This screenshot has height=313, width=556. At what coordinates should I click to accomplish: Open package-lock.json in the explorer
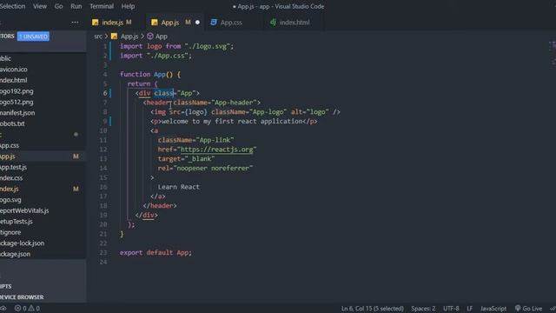tap(22, 243)
